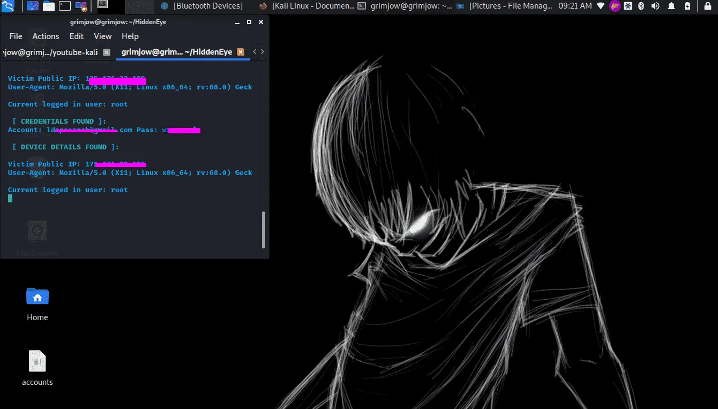Viewport: 718px width, 409px height.
Task: Click the 'DEVICE DETAILS FOUND' terminal line
Action: (66, 147)
